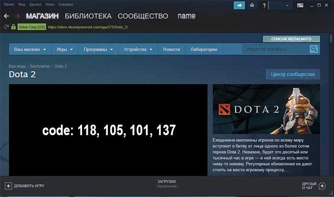Focus the store search input field
Viewport: 334px width, 197px height.
276,49
